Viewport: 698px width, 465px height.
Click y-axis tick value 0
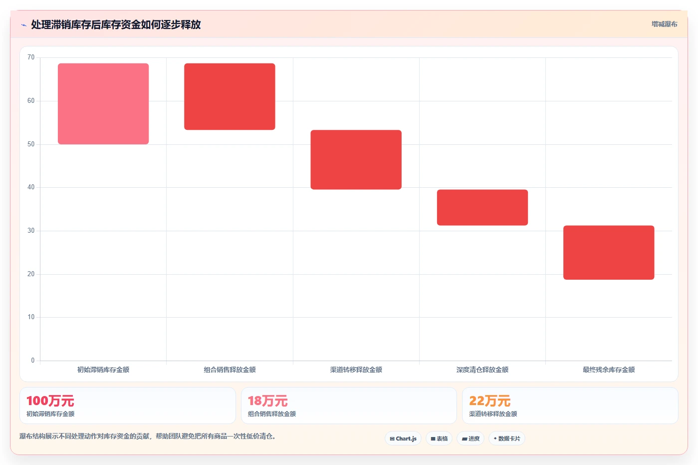point(33,361)
